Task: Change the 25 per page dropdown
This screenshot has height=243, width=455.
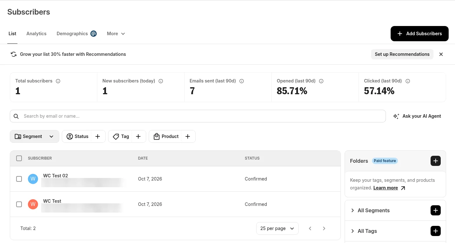Action: (x=277, y=228)
